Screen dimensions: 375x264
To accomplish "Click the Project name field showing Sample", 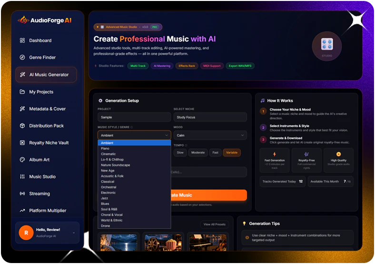I will click(x=134, y=117).
